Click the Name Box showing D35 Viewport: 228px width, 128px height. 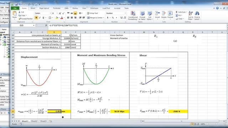point(21,25)
